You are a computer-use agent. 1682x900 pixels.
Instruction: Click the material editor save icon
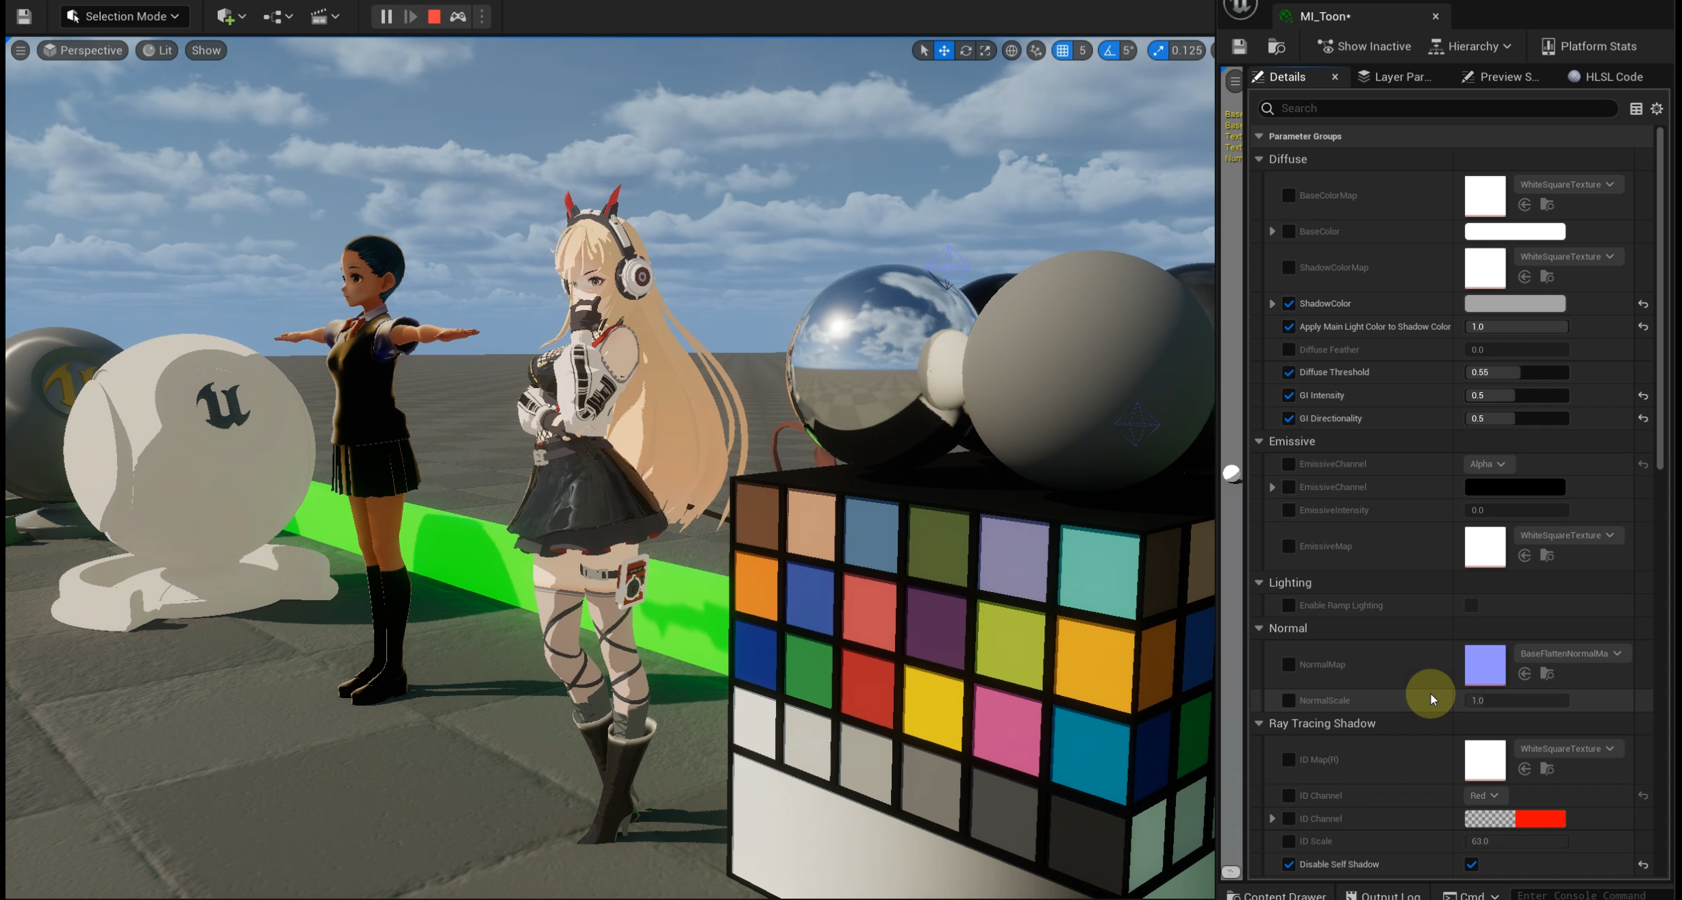click(1239, 47)
